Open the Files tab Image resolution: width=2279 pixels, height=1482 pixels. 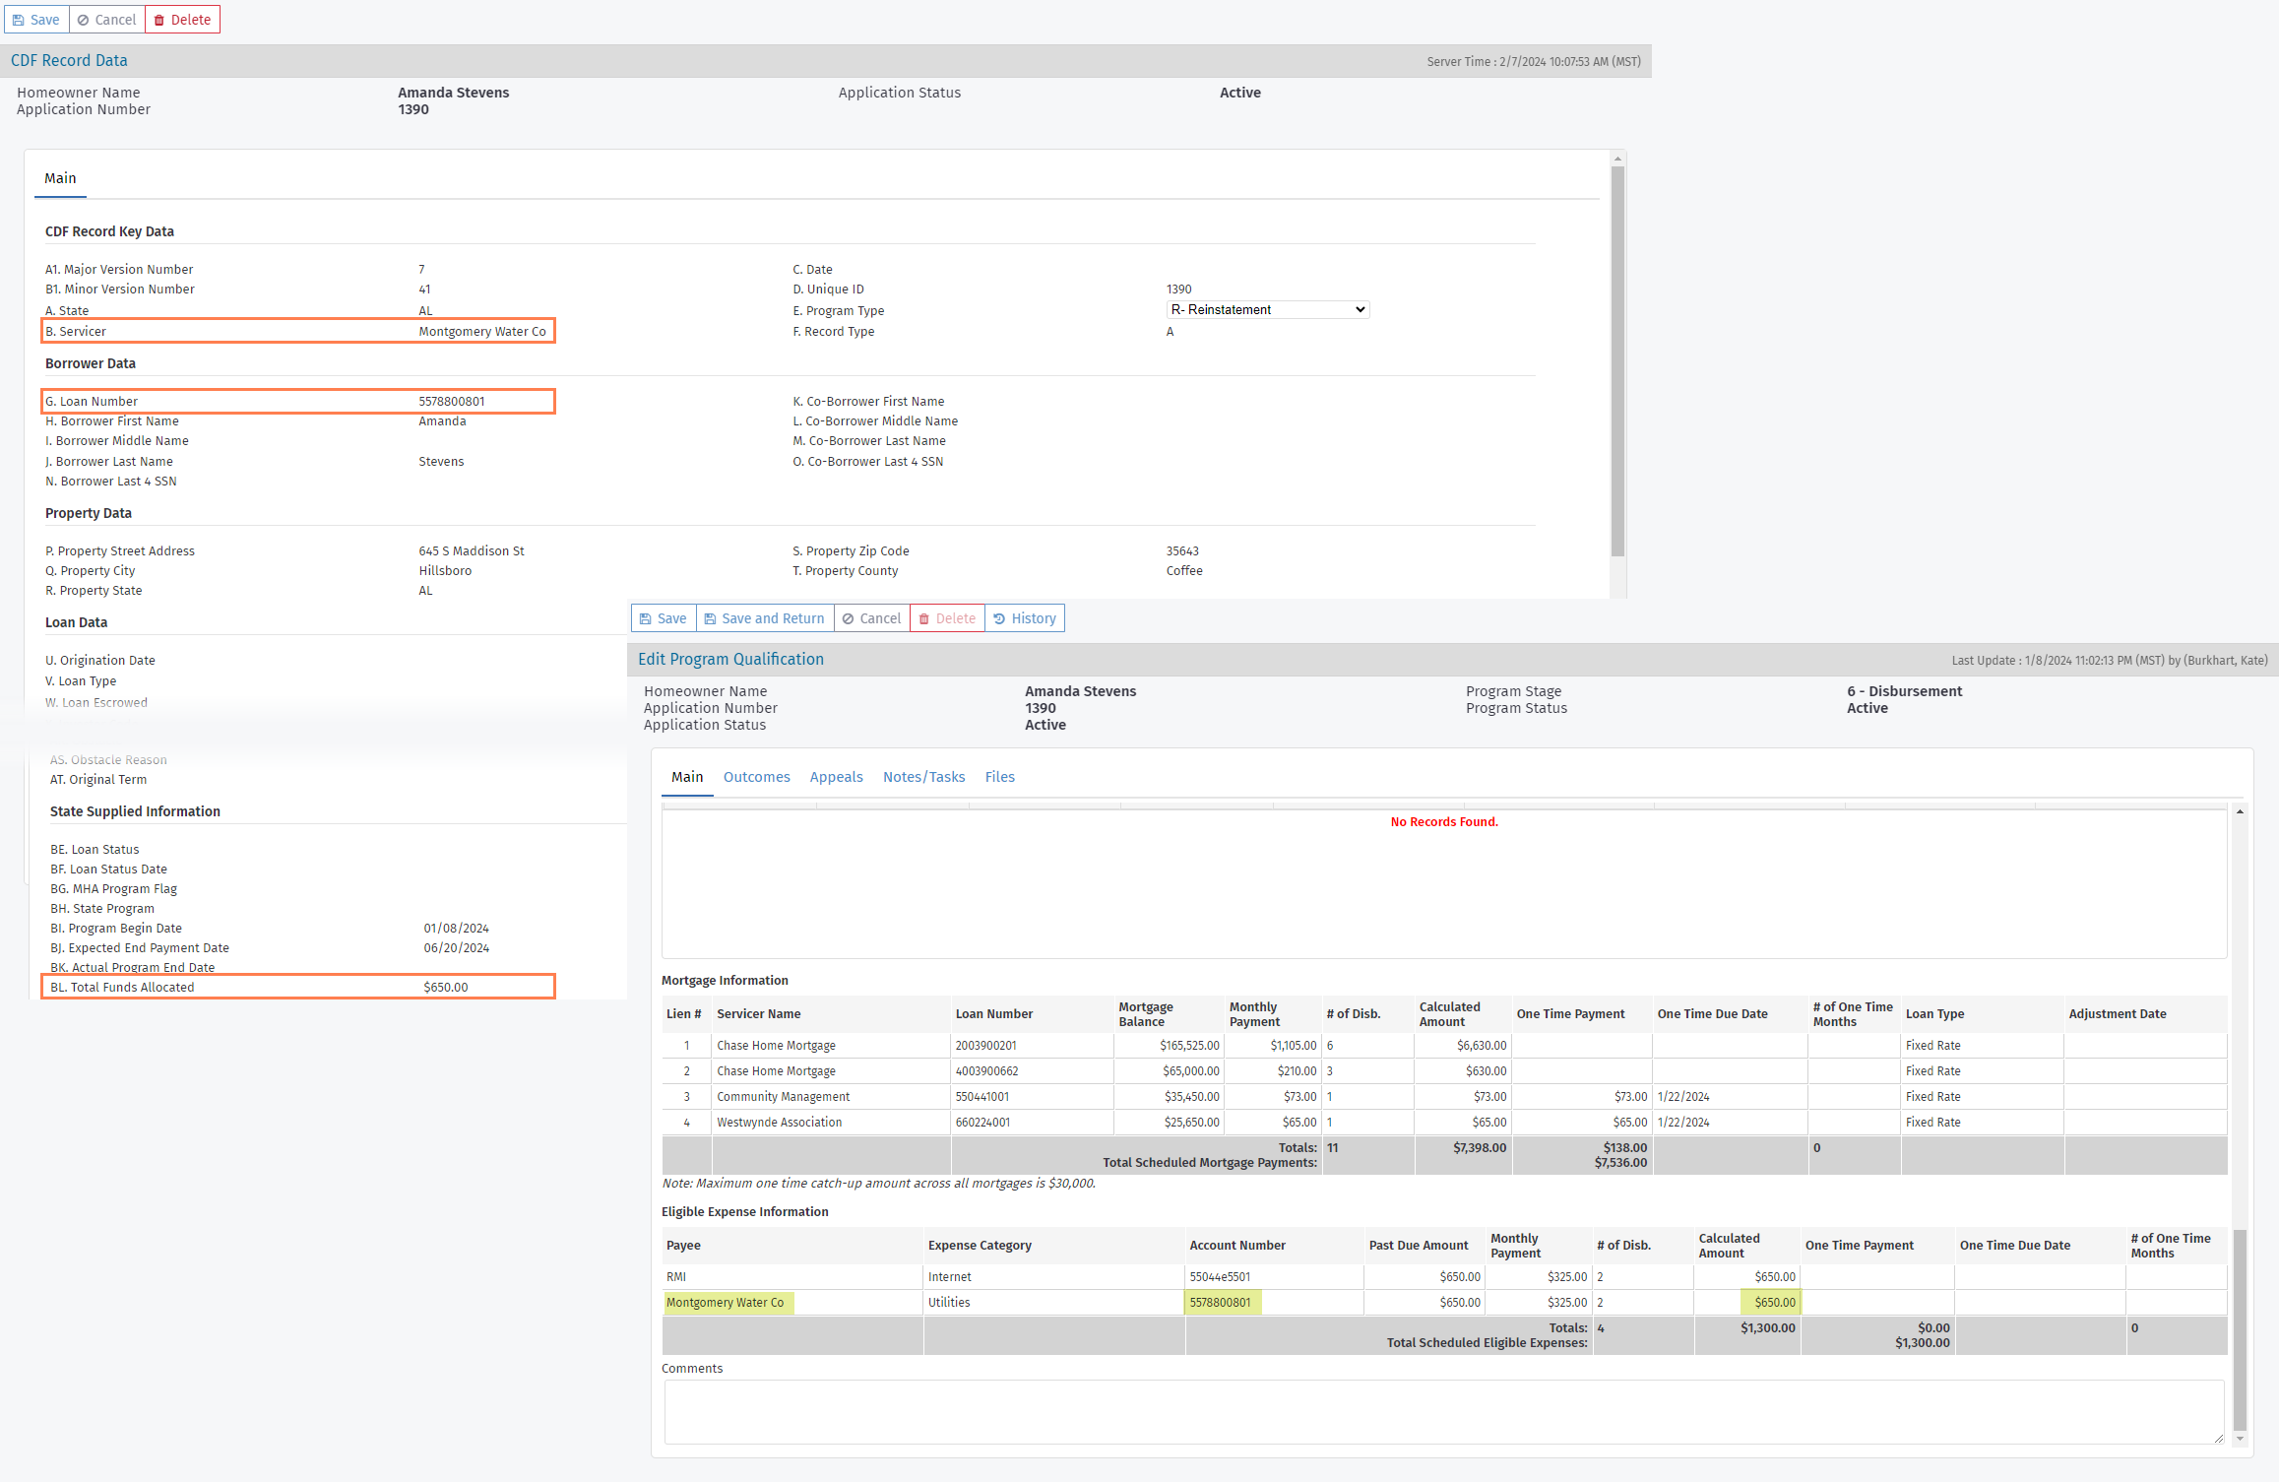click(x=999, y=776)
